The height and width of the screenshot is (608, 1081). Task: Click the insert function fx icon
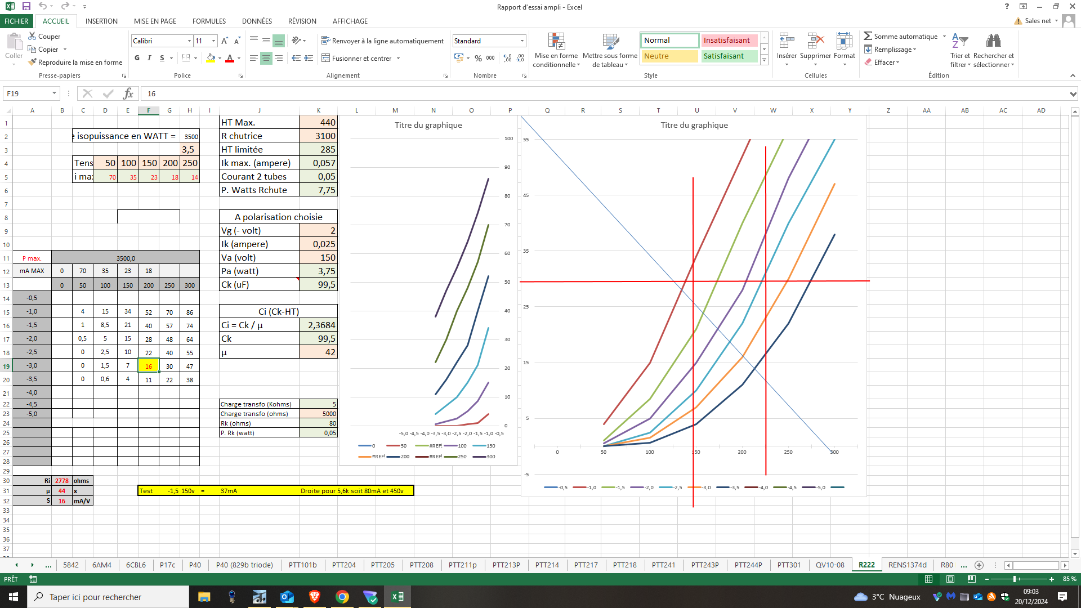(x=128, y=93)
